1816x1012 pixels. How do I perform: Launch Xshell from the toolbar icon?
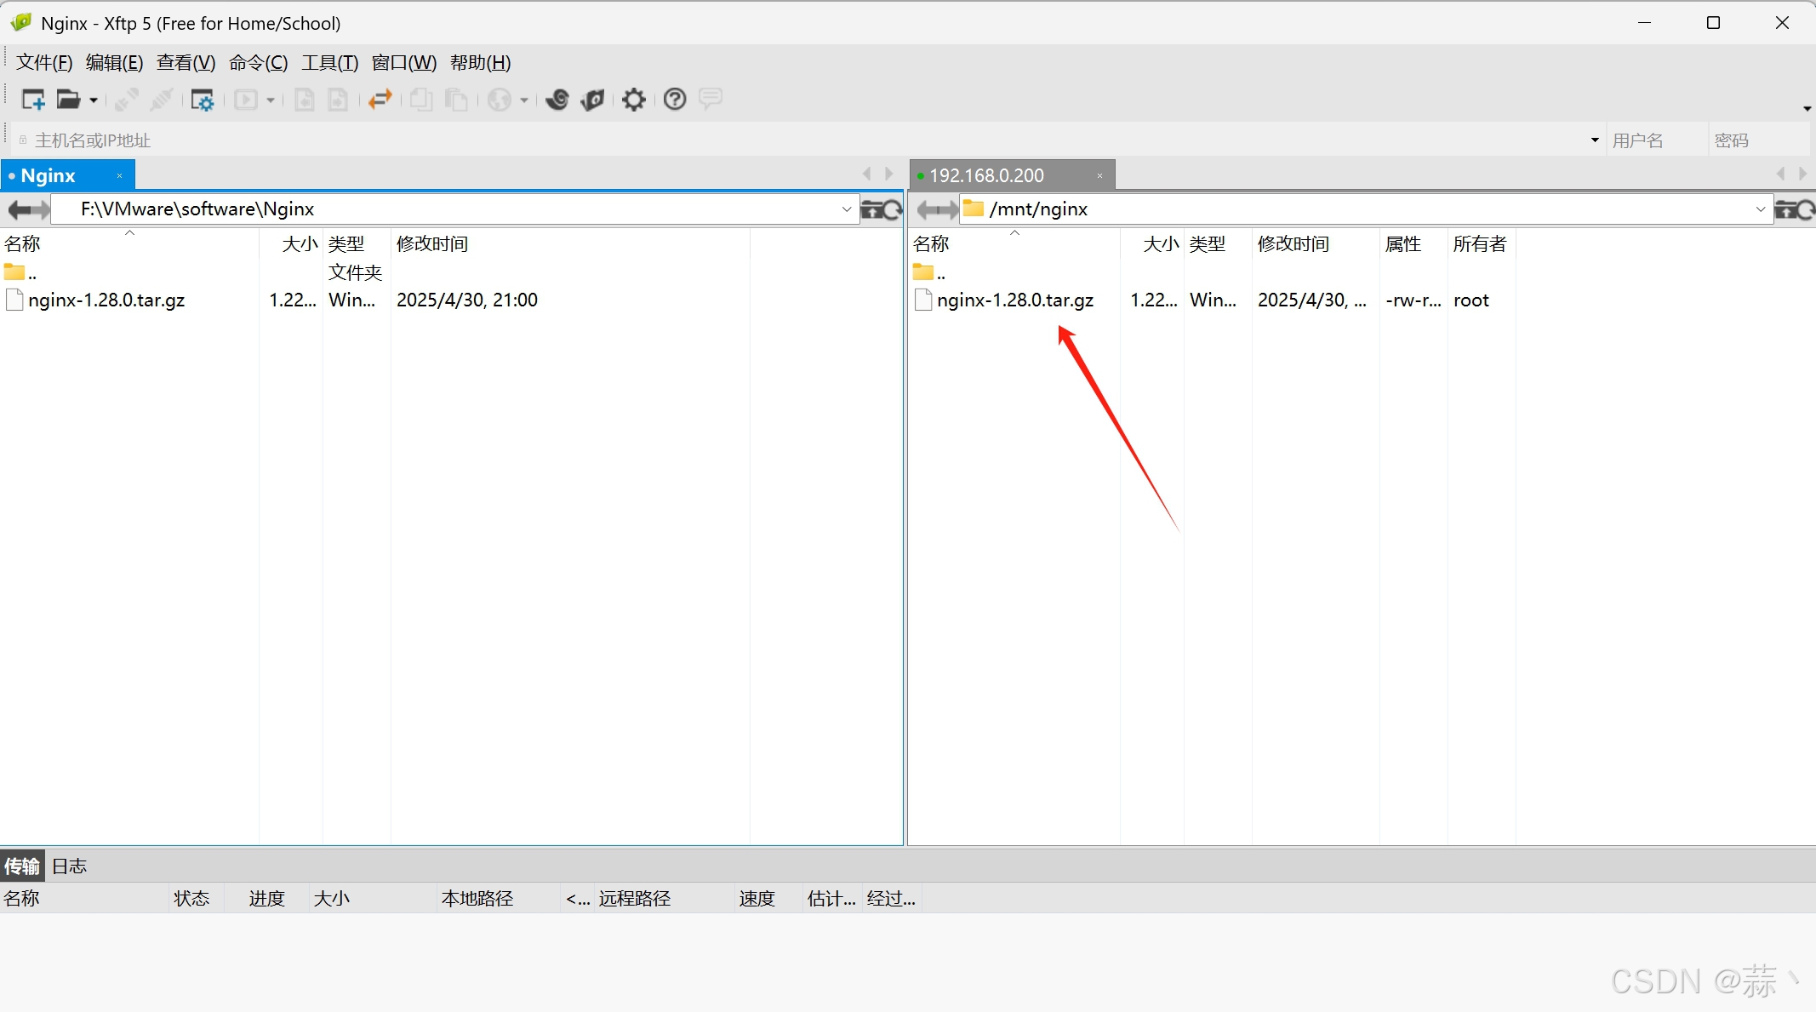click(x=557, y=100)
